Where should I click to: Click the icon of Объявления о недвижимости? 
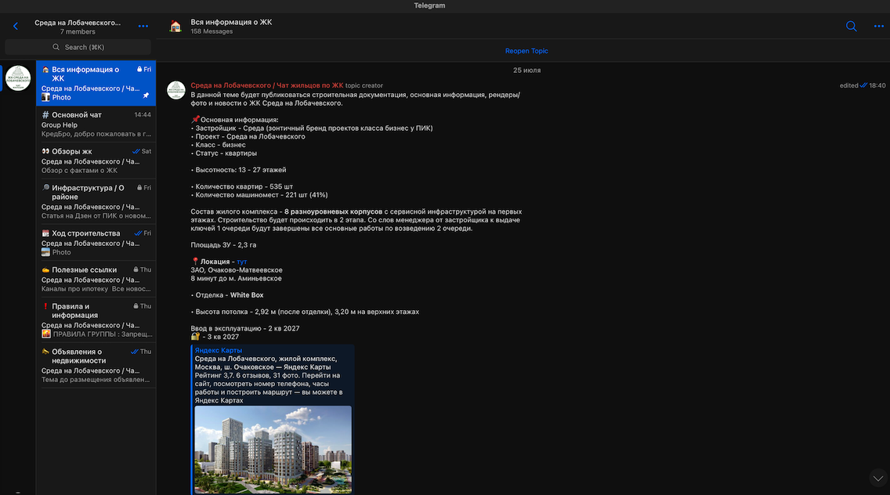45,352
